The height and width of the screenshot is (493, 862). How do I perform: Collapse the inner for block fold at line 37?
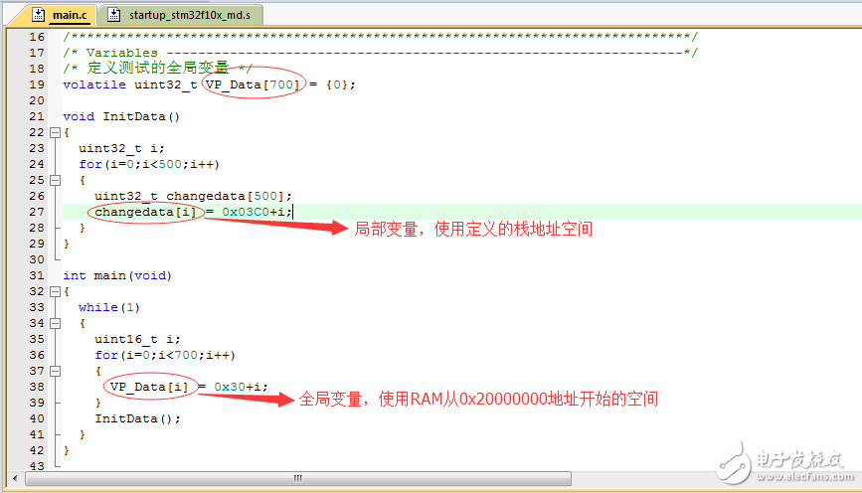pos(55,372)
